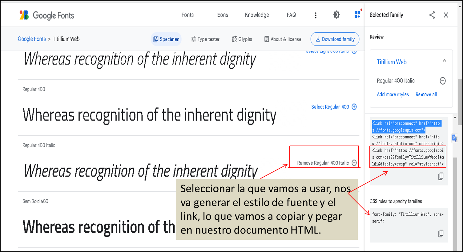Screen dimensions: 463x252
Task: Click the Google Translate side icon
Action: point(454,138)
